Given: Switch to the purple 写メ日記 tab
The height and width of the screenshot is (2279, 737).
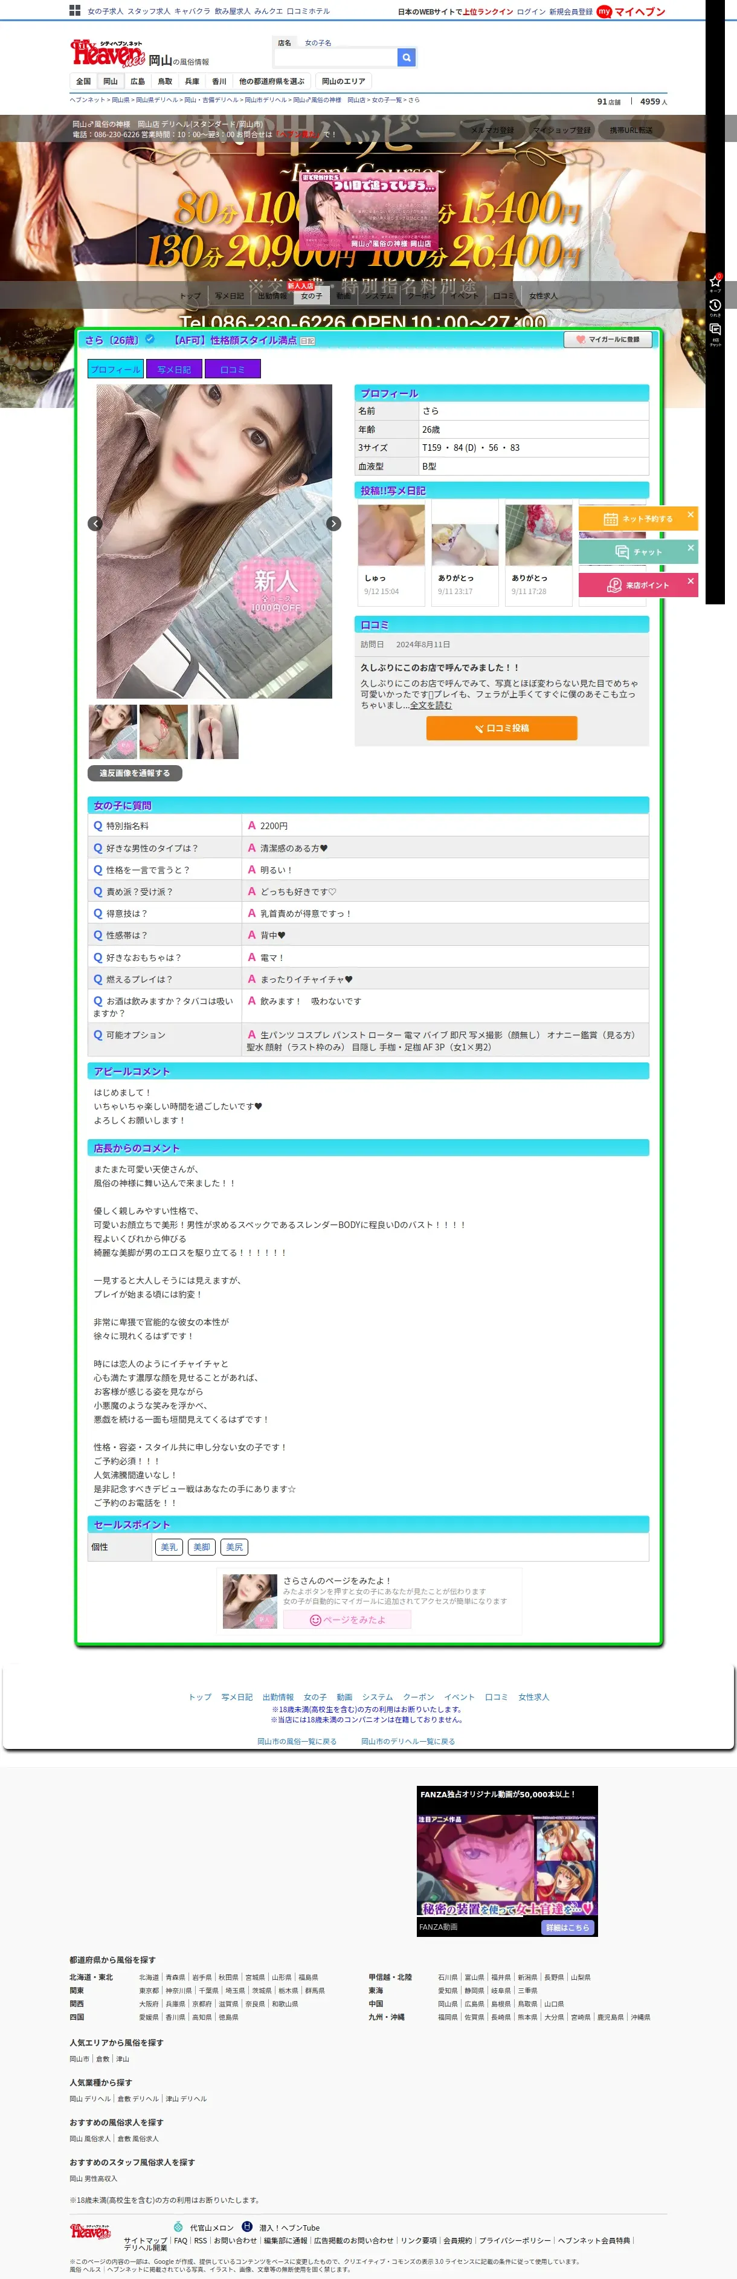Looking at the screenshot, I should coord(173,369).
